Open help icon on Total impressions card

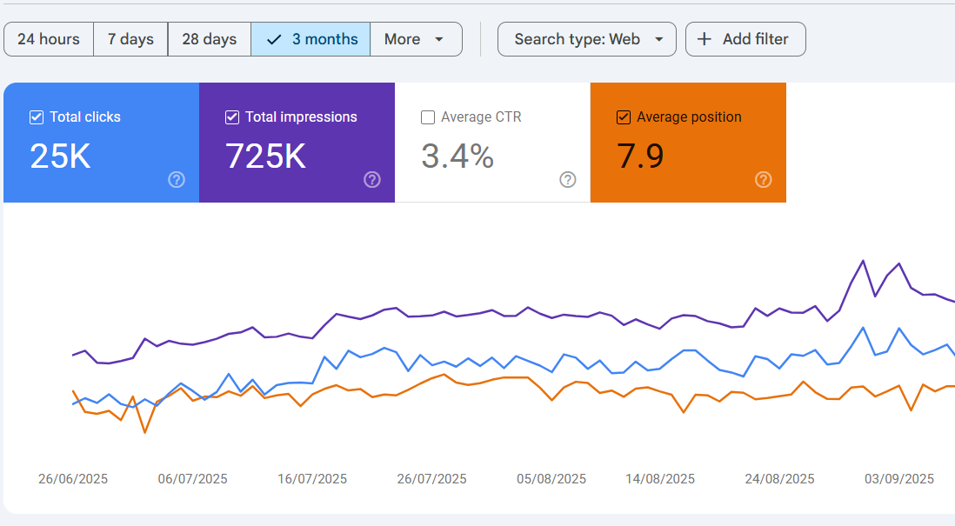pos(372,180)
